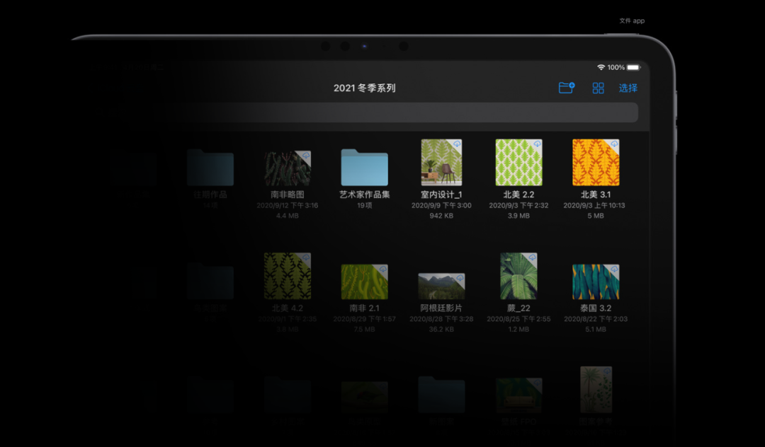Click the 北美 4.2 file name

[288, 308]
